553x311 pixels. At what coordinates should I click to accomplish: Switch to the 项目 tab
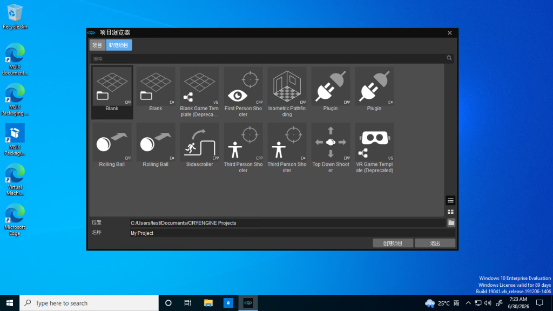click(97, 45)
